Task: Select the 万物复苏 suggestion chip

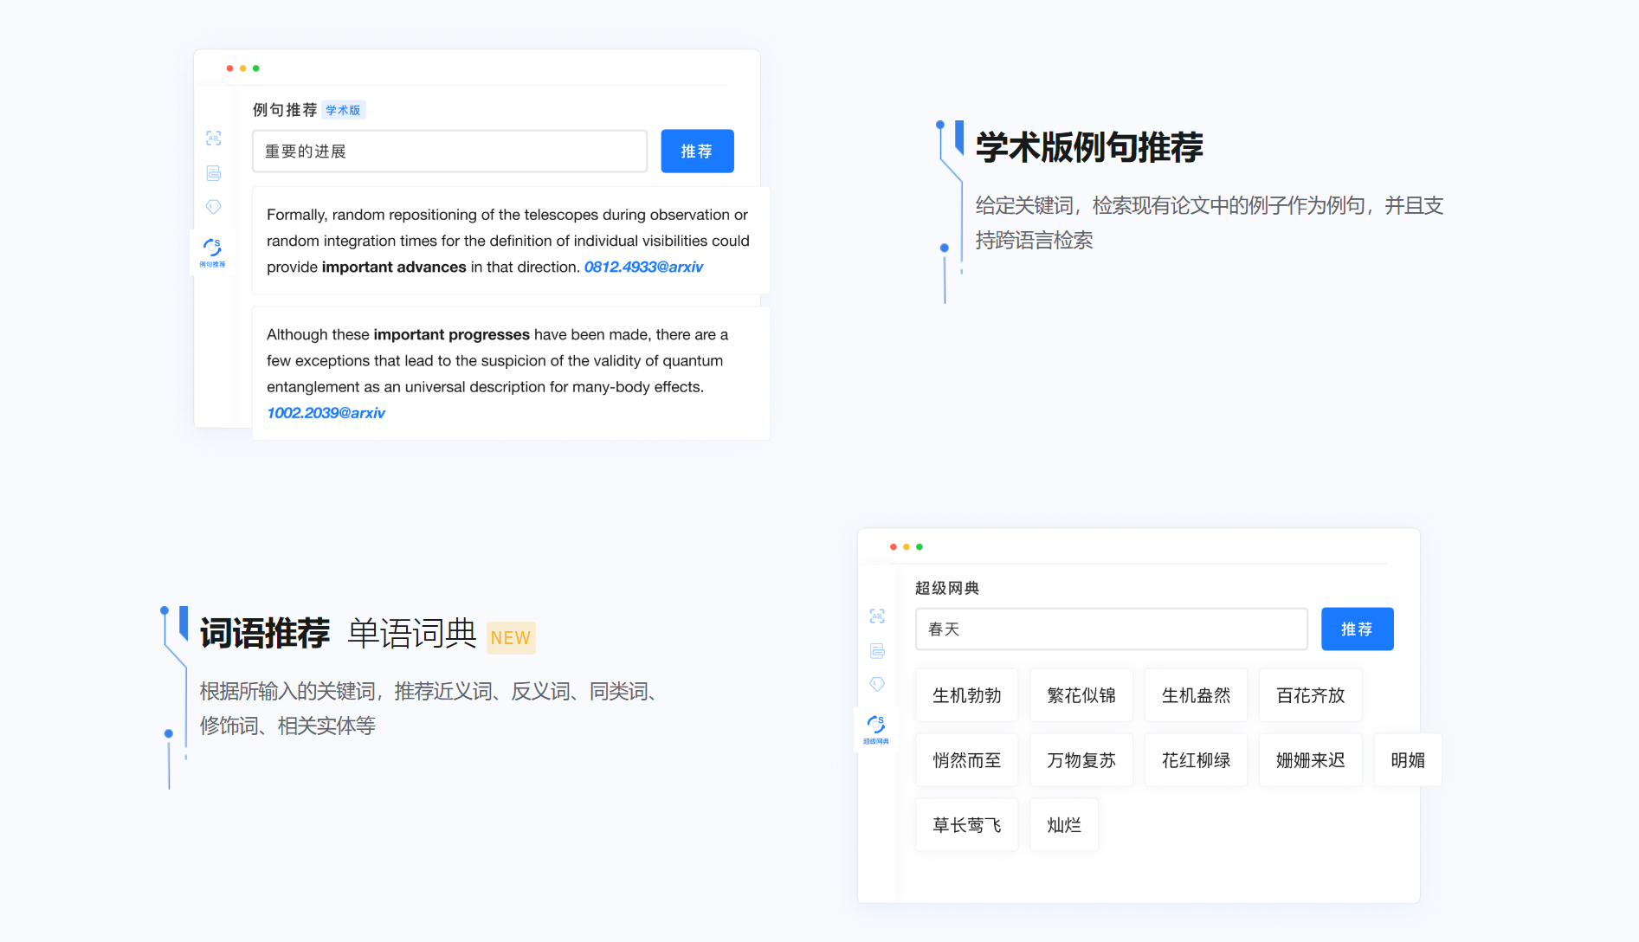Action: 1081,760
